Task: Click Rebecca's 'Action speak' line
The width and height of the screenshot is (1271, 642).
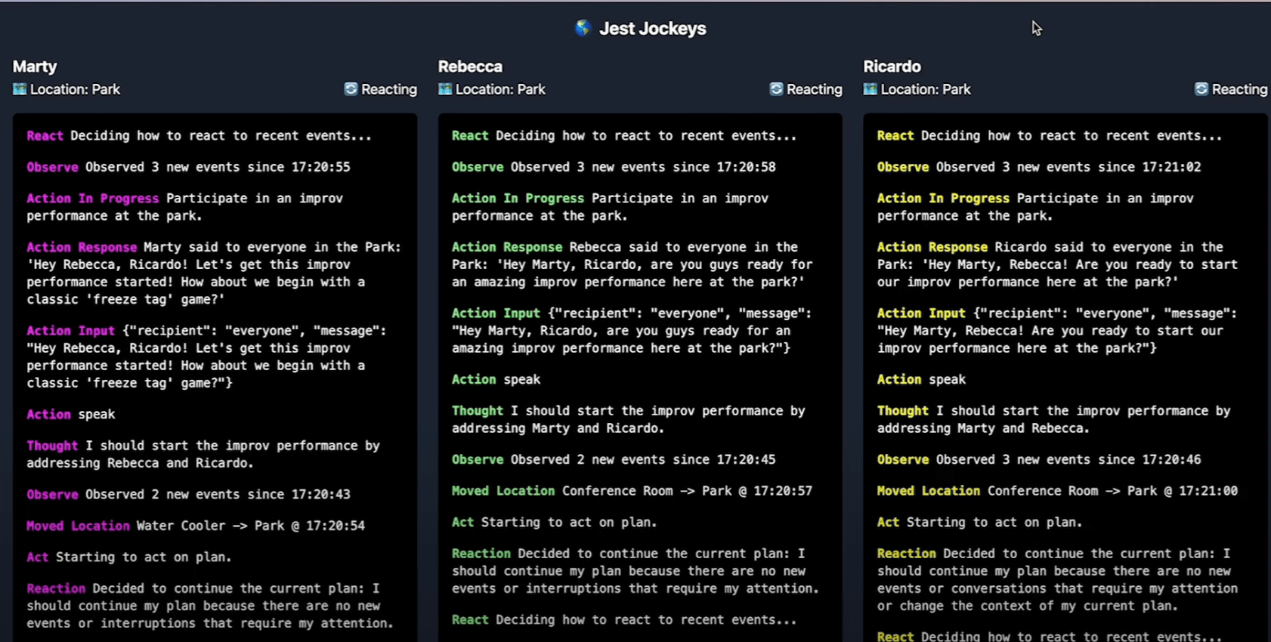Action: [496, 380]
